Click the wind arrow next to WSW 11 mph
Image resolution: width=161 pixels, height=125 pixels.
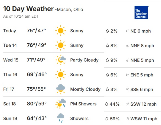point(127,119)
